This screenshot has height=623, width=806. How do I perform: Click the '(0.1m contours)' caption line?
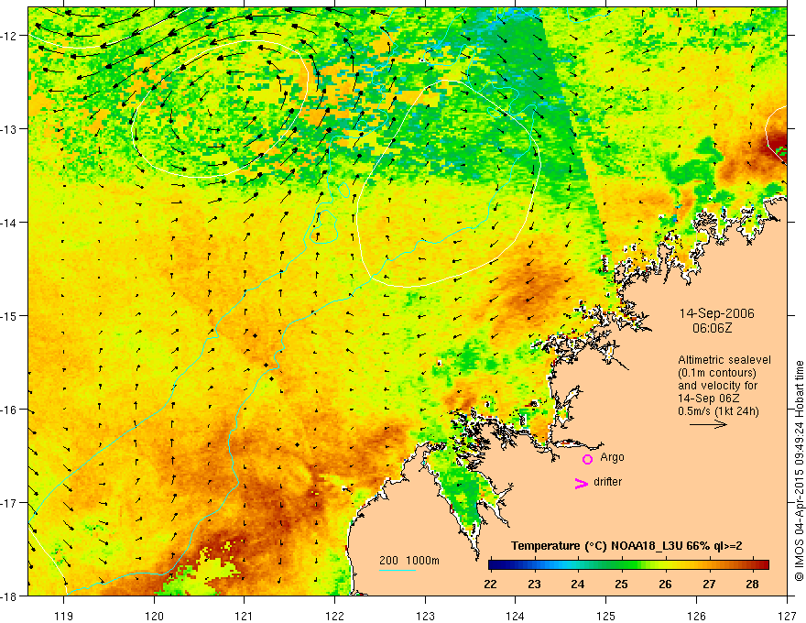(x=717, y=373)
